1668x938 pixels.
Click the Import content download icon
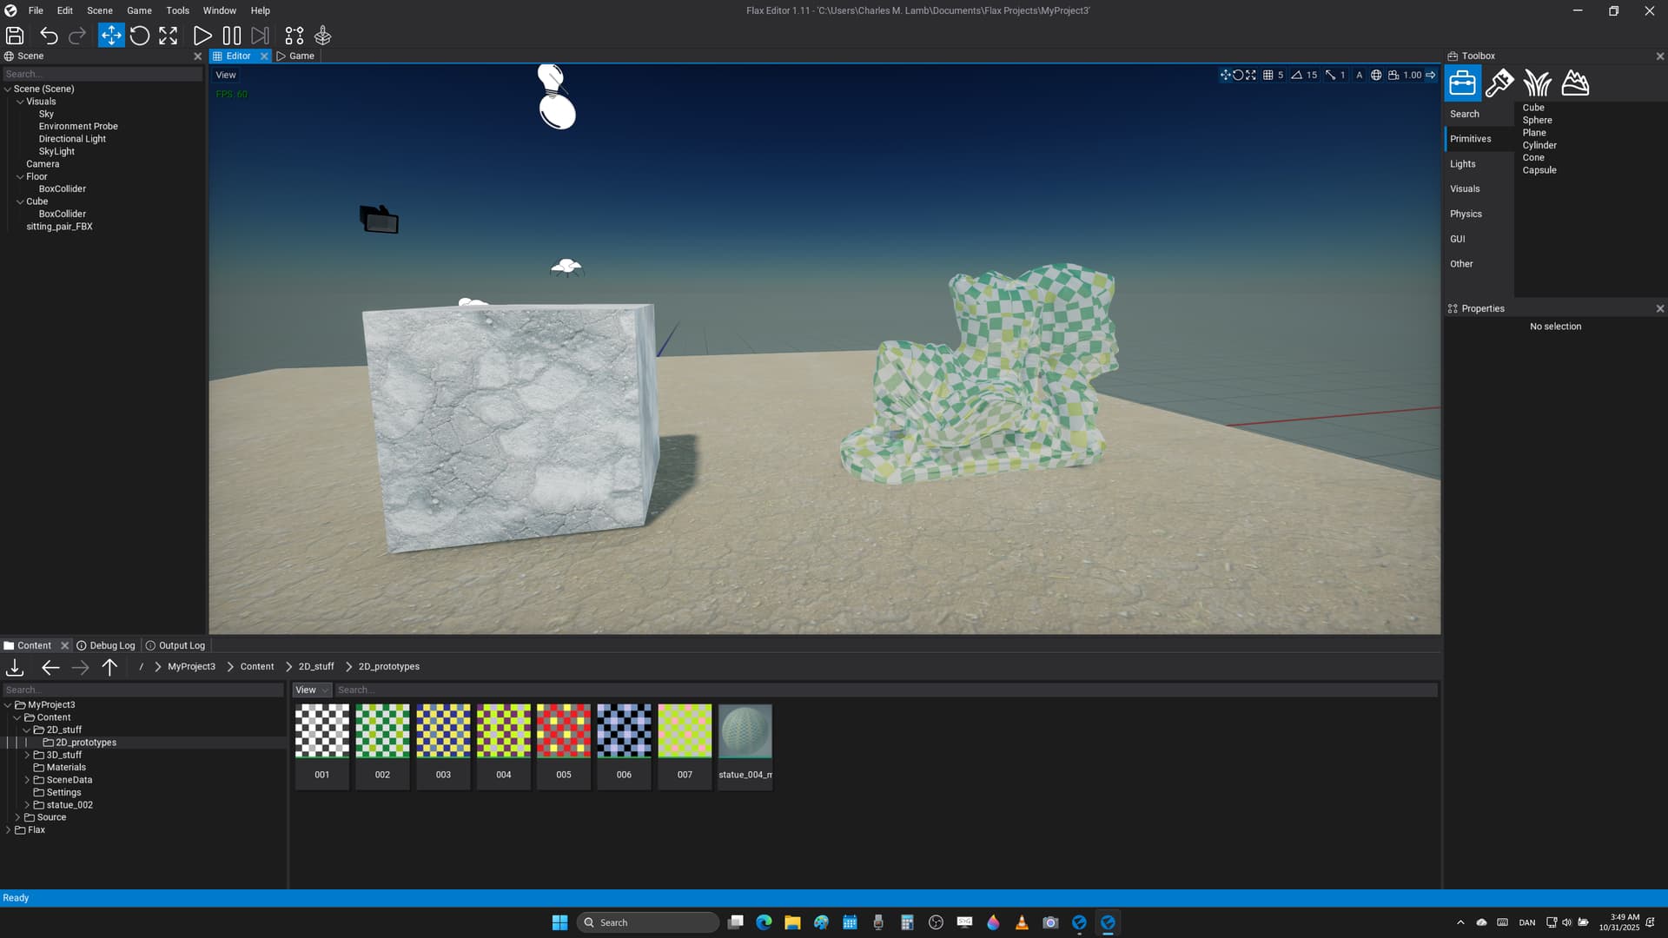click(15, 667)
